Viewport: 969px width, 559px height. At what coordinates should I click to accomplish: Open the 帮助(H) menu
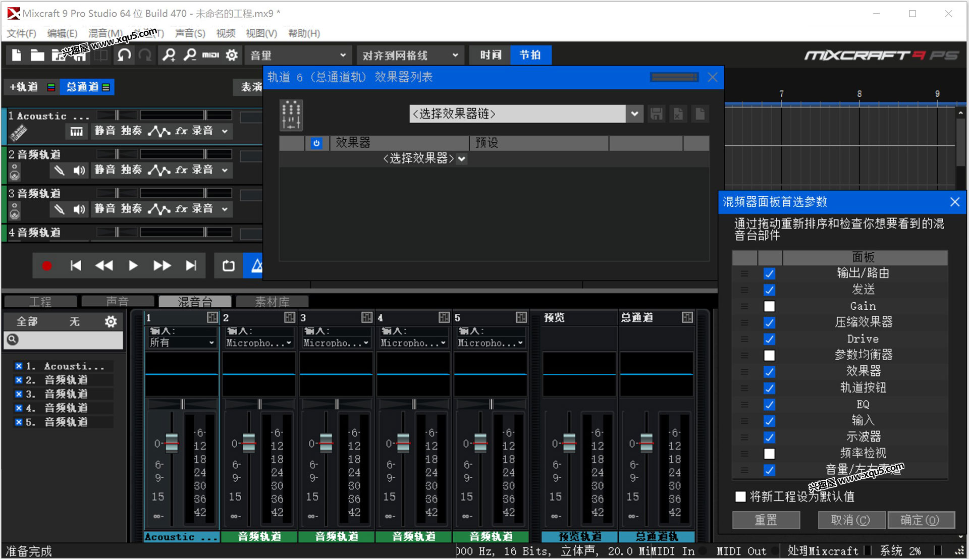point(304,33)
